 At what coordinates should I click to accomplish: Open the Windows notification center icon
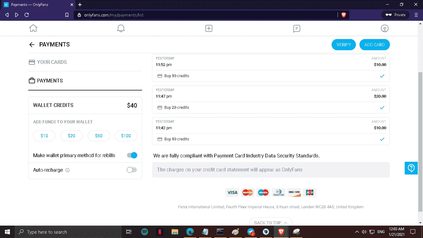tap(412, 232)
